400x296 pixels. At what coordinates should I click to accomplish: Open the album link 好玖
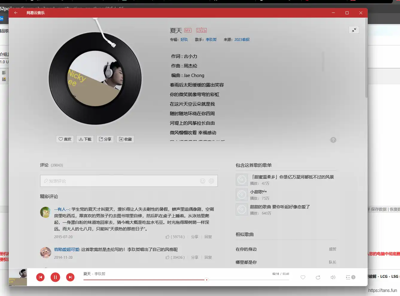184,39
